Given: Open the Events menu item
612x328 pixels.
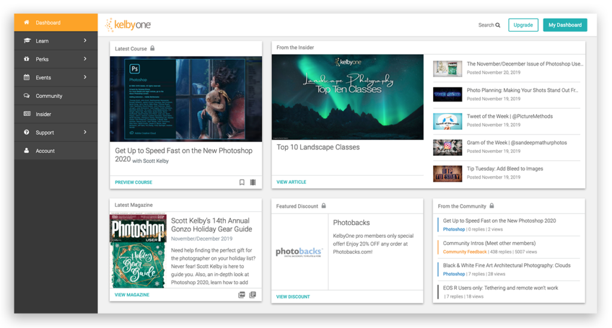Looking at the screenshot, I should (56, 78).
